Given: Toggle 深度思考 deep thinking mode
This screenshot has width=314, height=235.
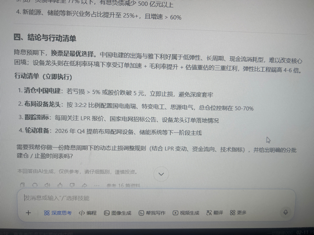Looking at the screenshot, I should [x=58, y=213].
